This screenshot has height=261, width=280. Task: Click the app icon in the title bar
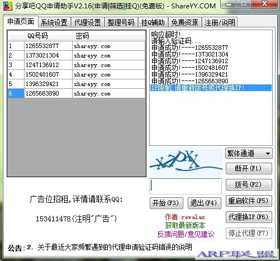coord(8,6)
